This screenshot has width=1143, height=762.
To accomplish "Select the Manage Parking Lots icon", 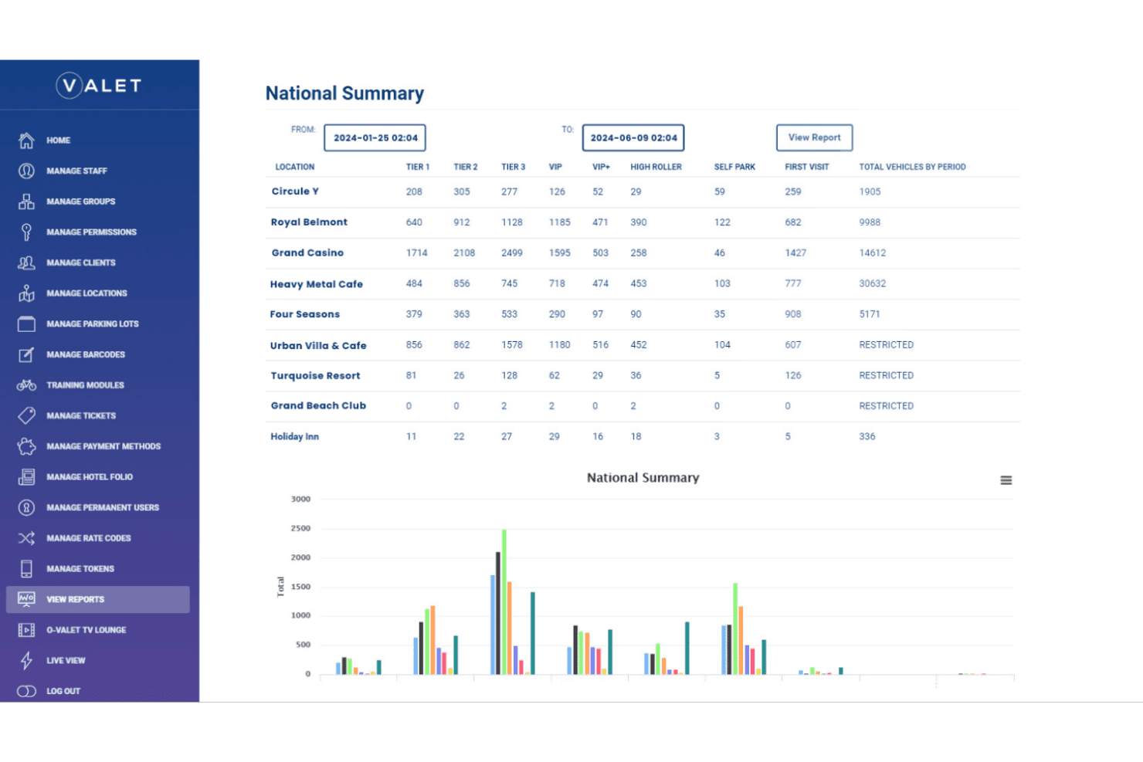I will pyautogui.click(x=26, y=324).
